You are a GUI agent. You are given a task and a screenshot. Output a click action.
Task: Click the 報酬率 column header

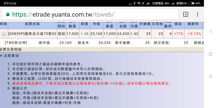click(x=193, y=24)
